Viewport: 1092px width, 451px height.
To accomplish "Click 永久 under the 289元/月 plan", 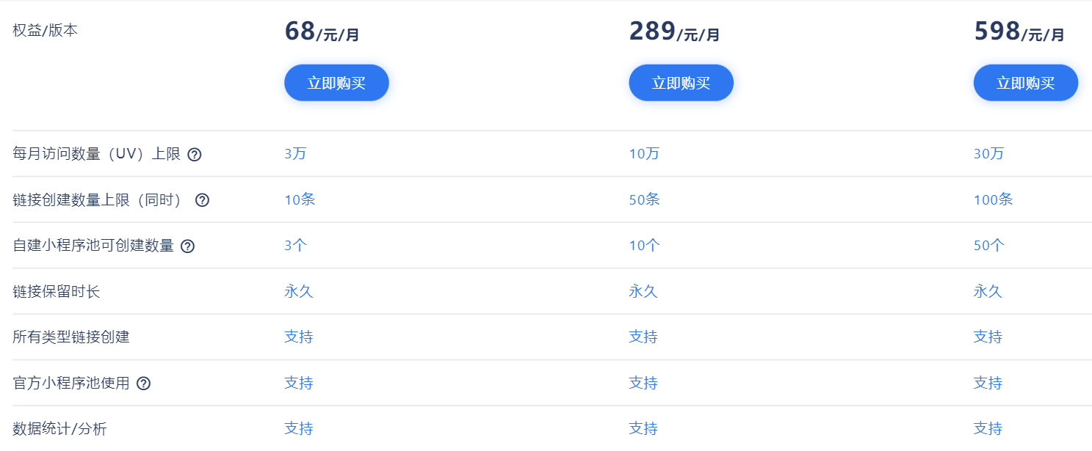I will 643,291.
